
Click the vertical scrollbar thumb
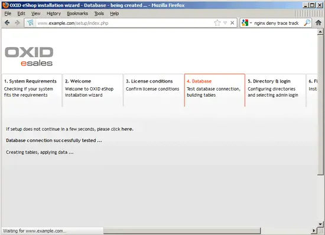click(x=320, y=105)
